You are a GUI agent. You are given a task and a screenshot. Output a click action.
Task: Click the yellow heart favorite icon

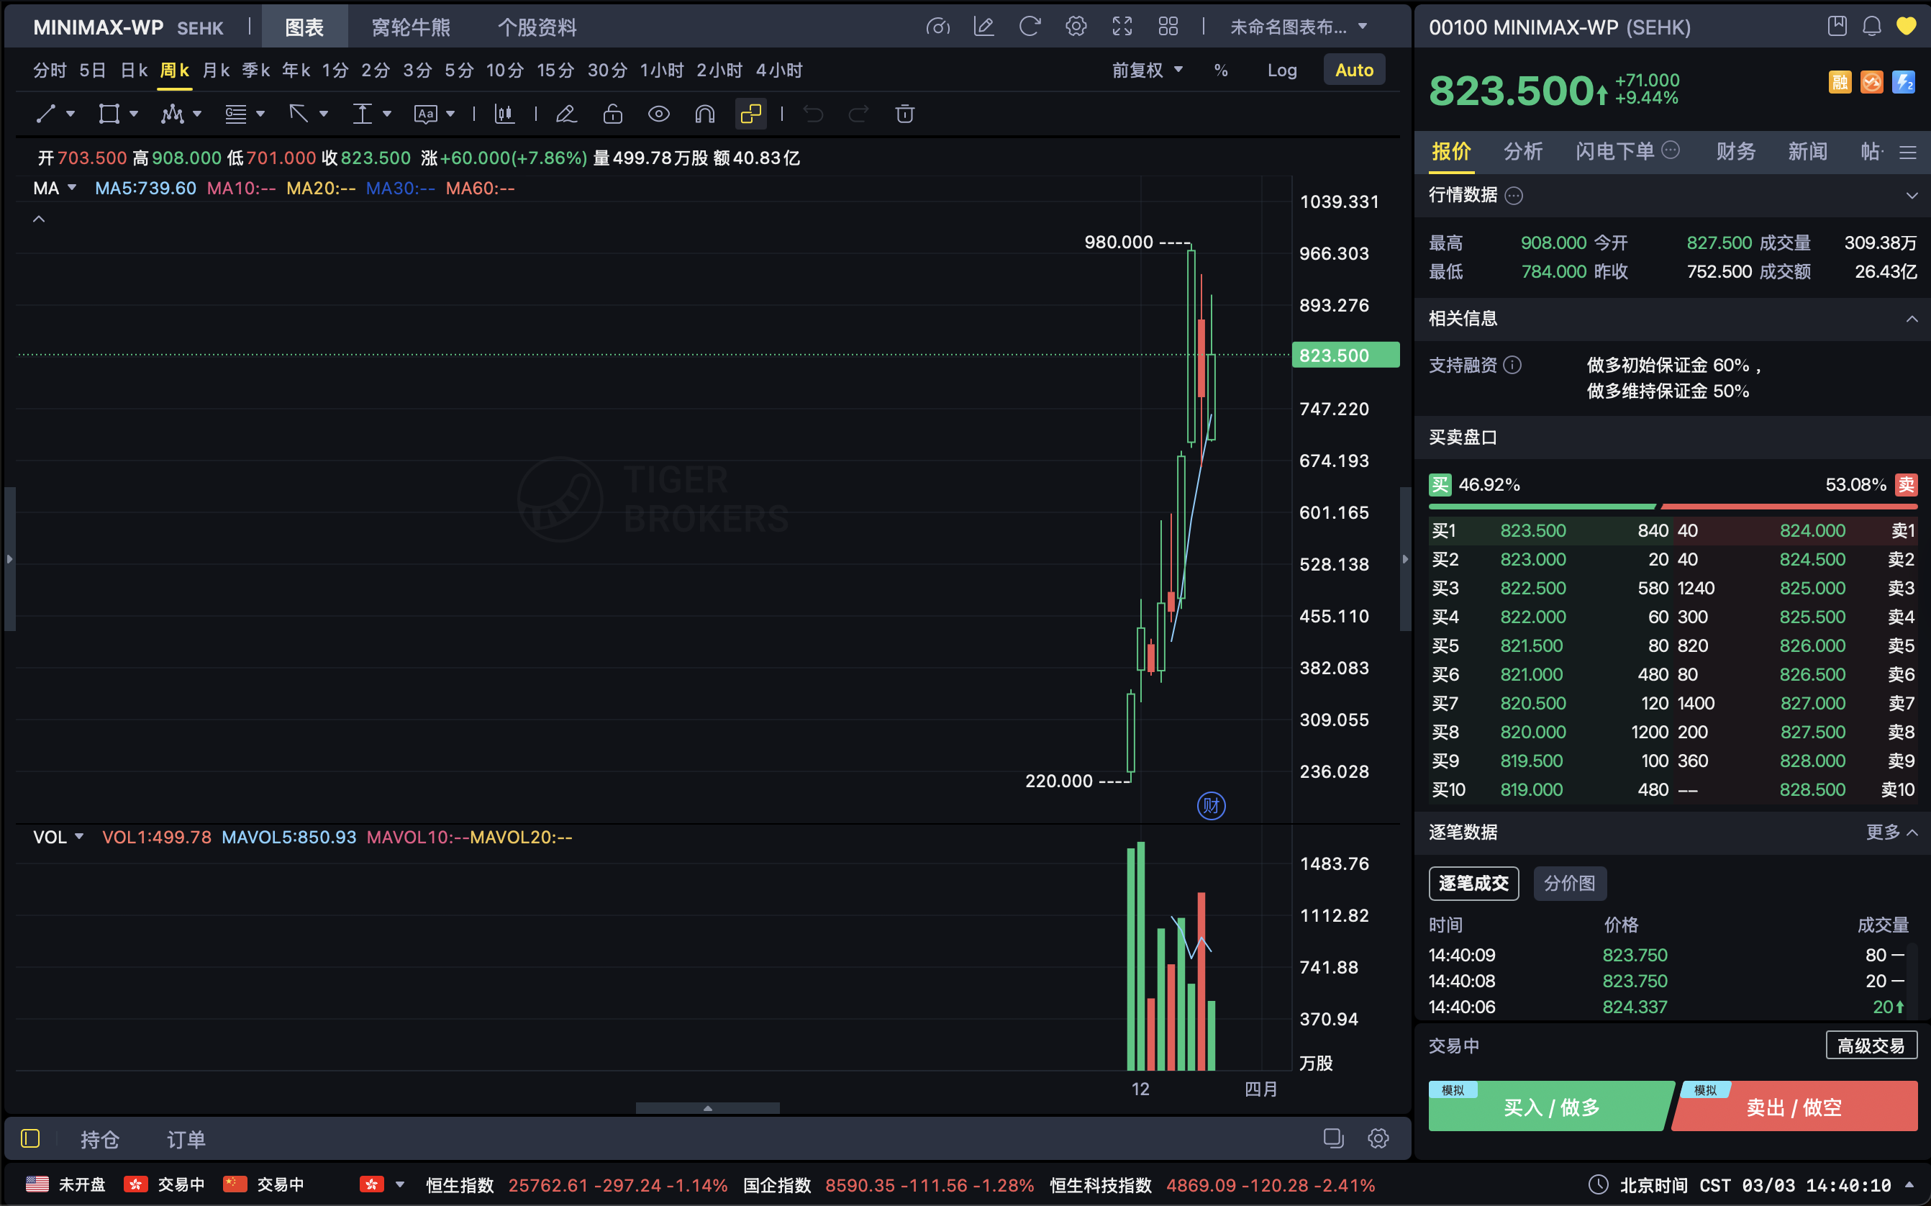coord(1906,27)
